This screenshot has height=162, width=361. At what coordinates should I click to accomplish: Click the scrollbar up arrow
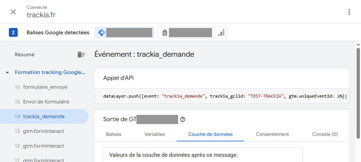click(358, 44)
